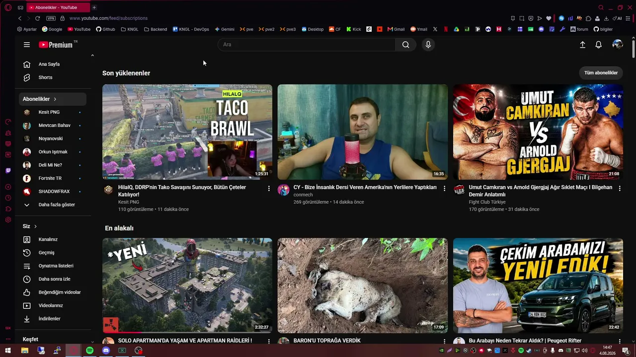Open Oynatma listeleri in the sidebar
The width and height of the screenshot is (636, 357).
(x=54, y=266)
